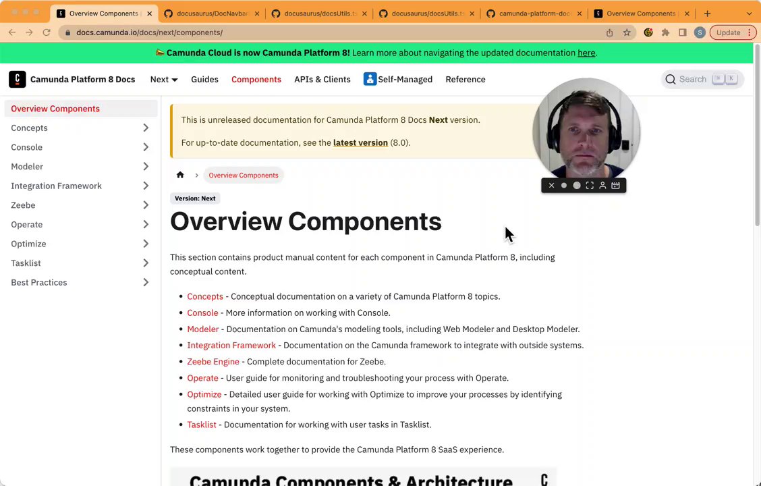Screen dimensions: 761x486
Task: Open APIs & Clients navbar item
Action: (322, 79)
